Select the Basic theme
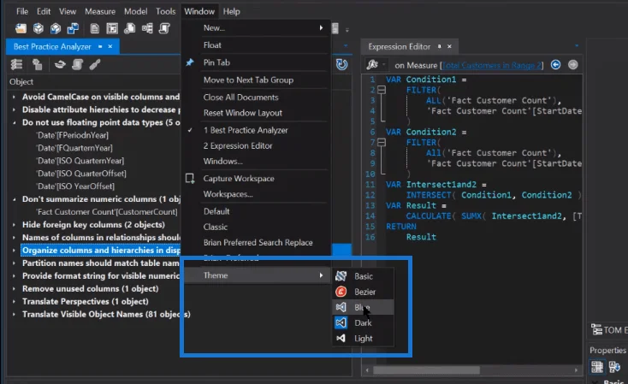The image size is (628, 384). click(363, 276)
